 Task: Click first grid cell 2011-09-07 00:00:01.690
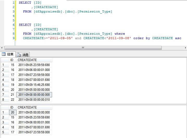(x=34, y=80)
